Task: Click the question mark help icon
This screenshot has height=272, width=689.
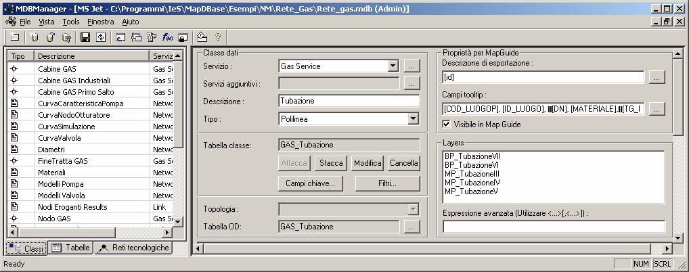Action: tap(218, 37)
